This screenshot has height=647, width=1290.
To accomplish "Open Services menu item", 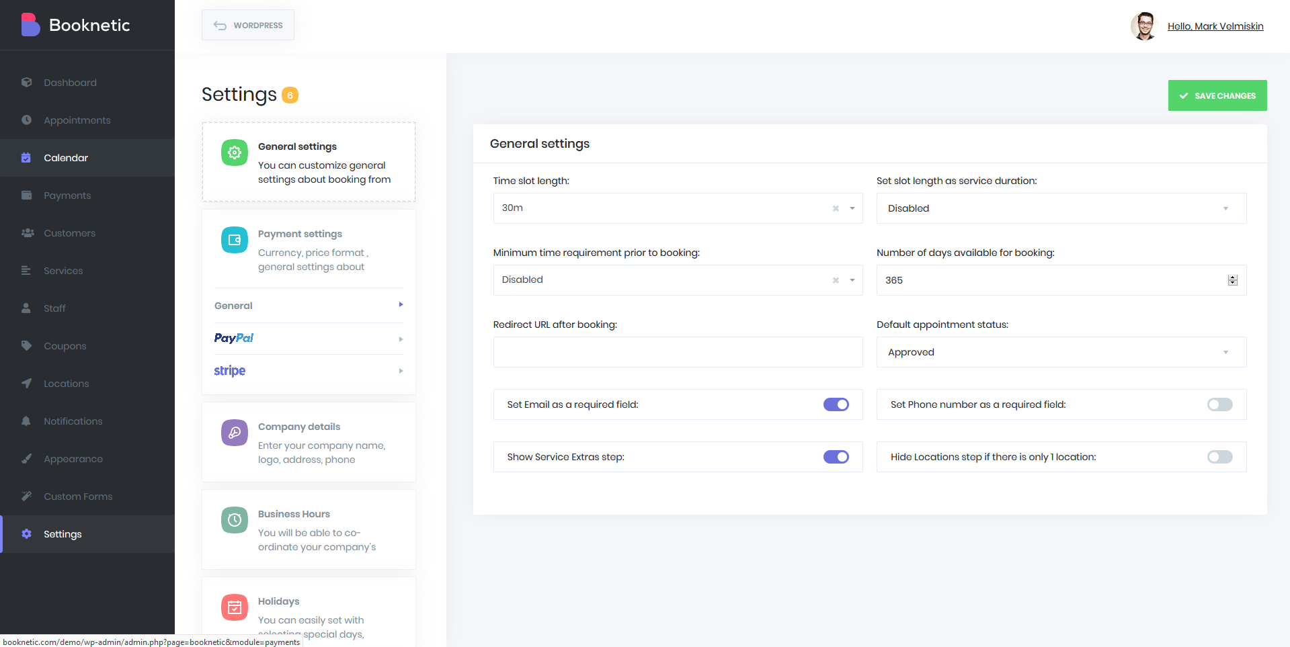I will (x=87, y=271).
